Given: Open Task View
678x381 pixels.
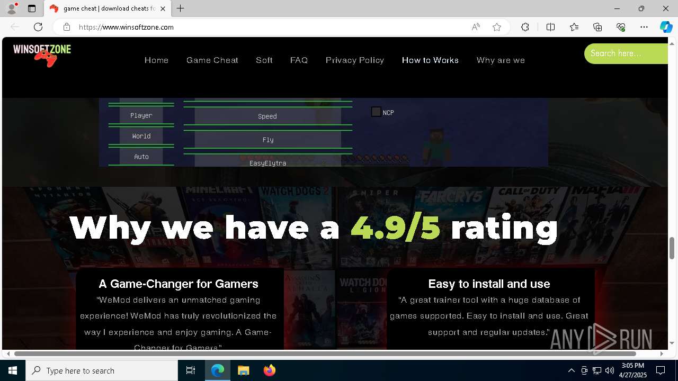Looking at the screenshot, I should 191,370.
